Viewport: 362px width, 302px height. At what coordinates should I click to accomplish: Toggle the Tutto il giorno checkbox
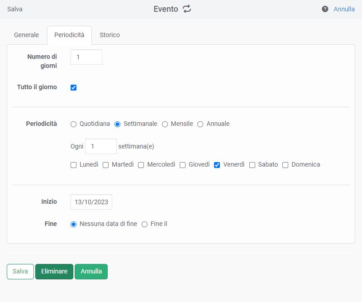point(74,87)
